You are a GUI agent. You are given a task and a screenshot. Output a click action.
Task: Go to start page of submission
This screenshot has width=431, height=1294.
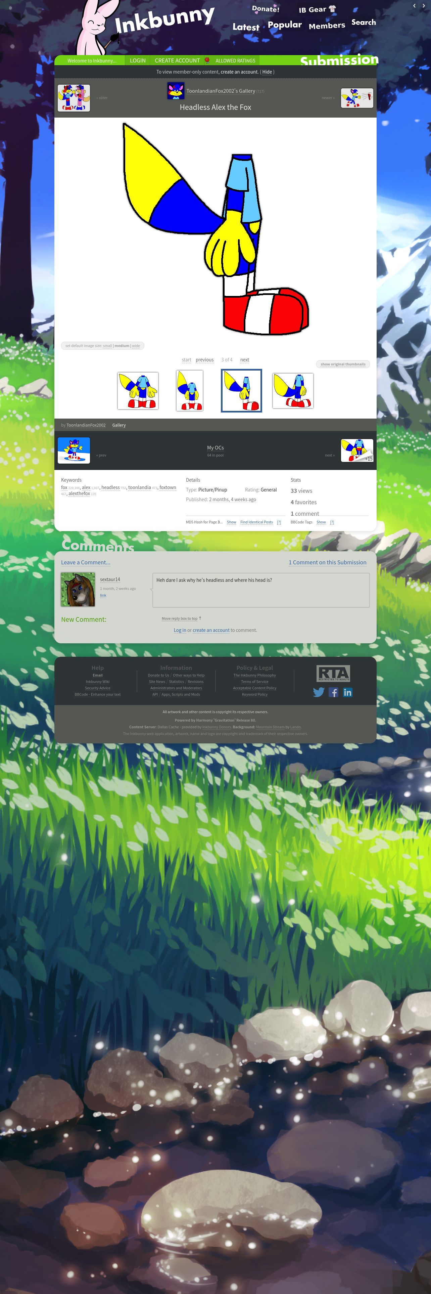click(x=186, y=360)
